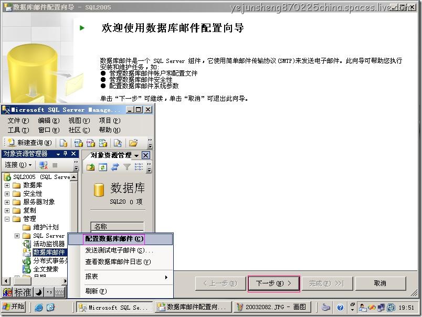Image resolution: width=422 pixels, height=317 pixels.
Task: Click the MDX query toolbar icon
Action: pyautogui.click(x=79, y=143)
